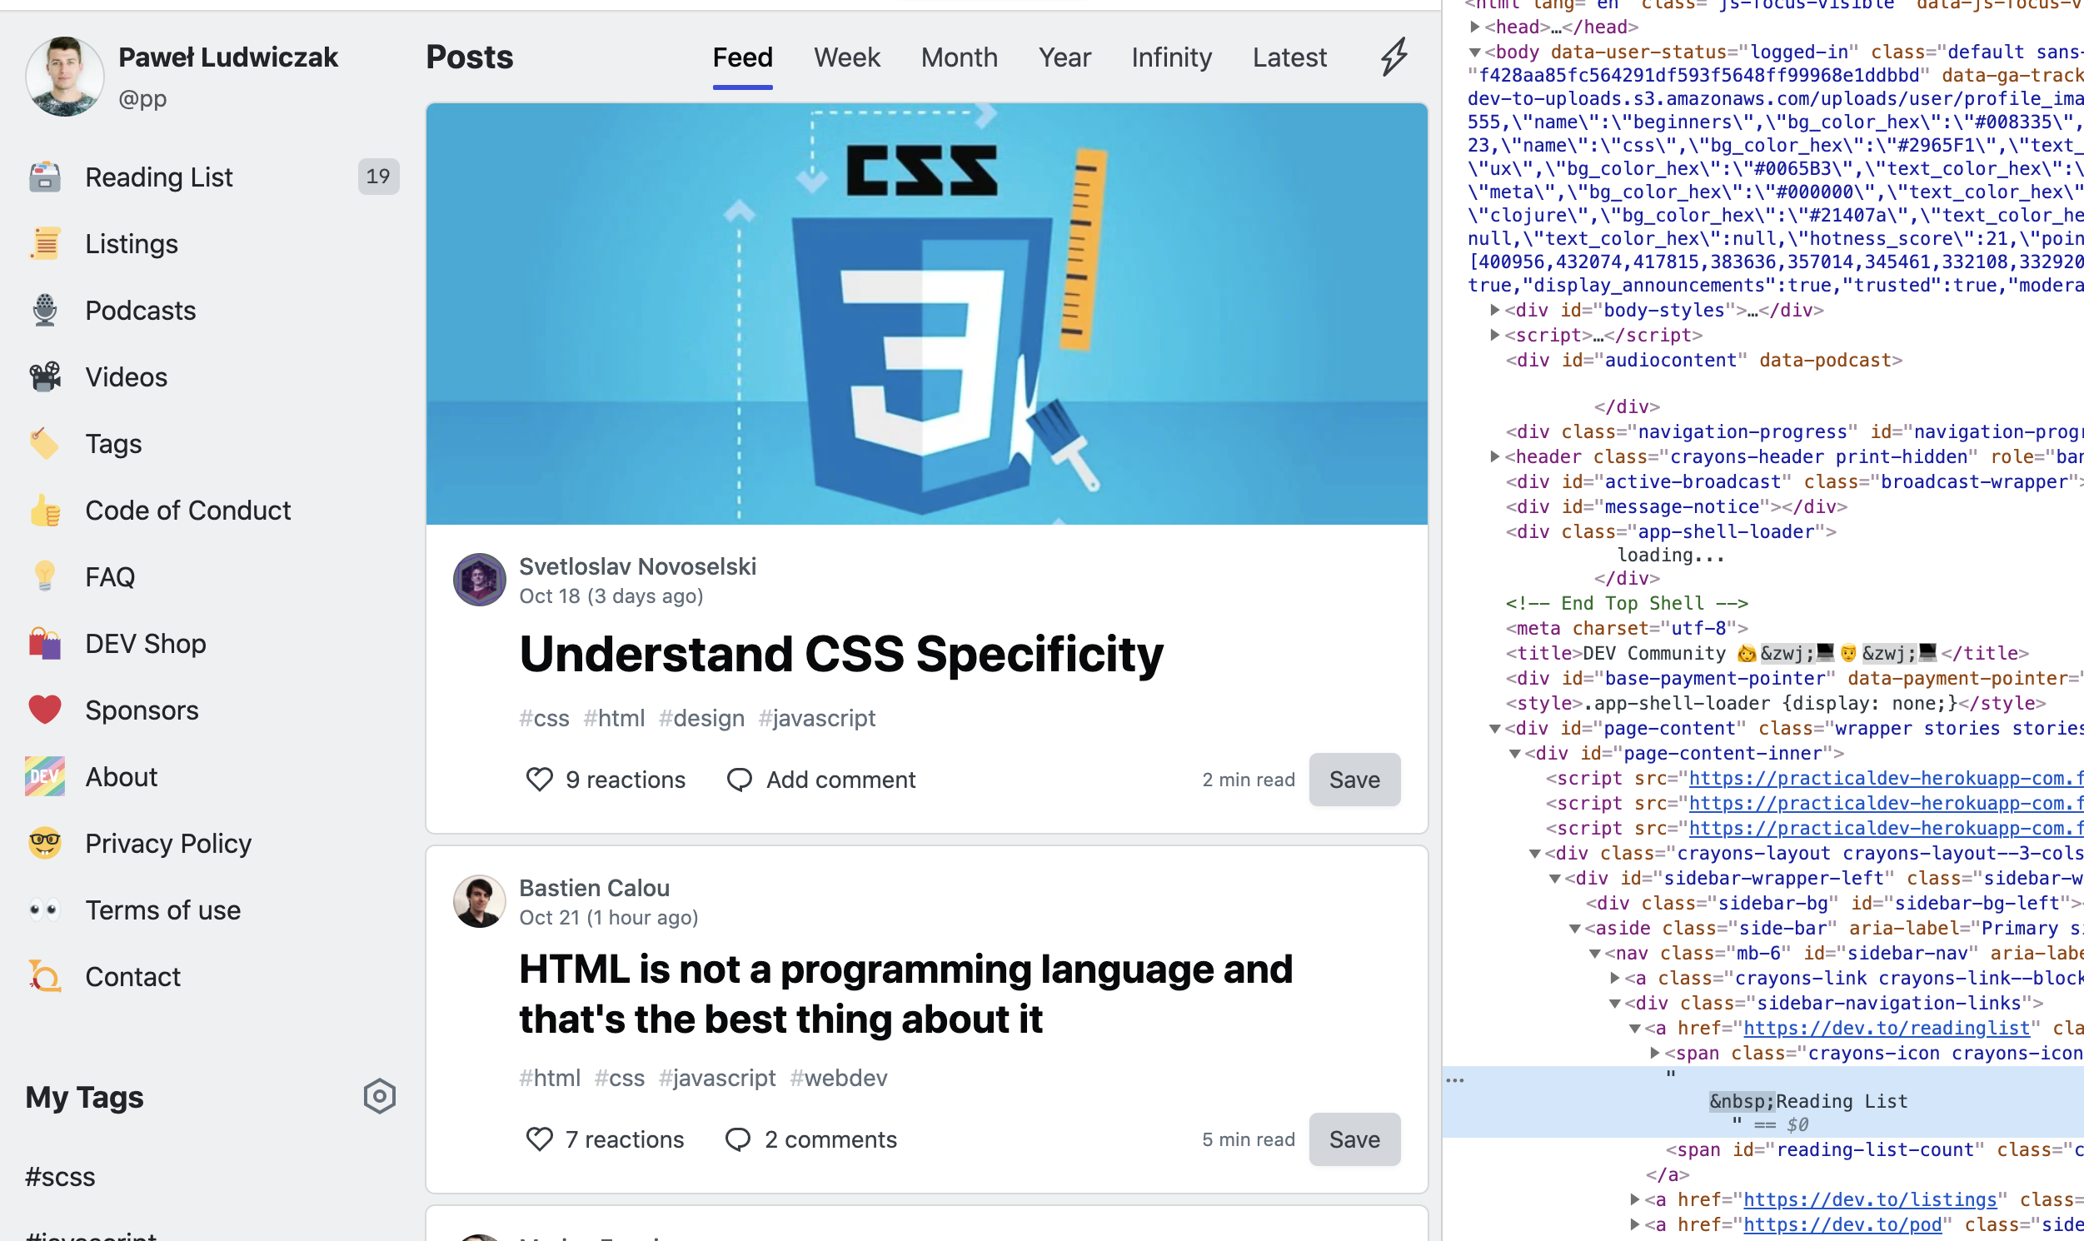Viewport: 2084px width, 1241px height.
Task: Open Svetoslav Novoselski author name link
Action: pyautogui.click(x=637, y=566)
